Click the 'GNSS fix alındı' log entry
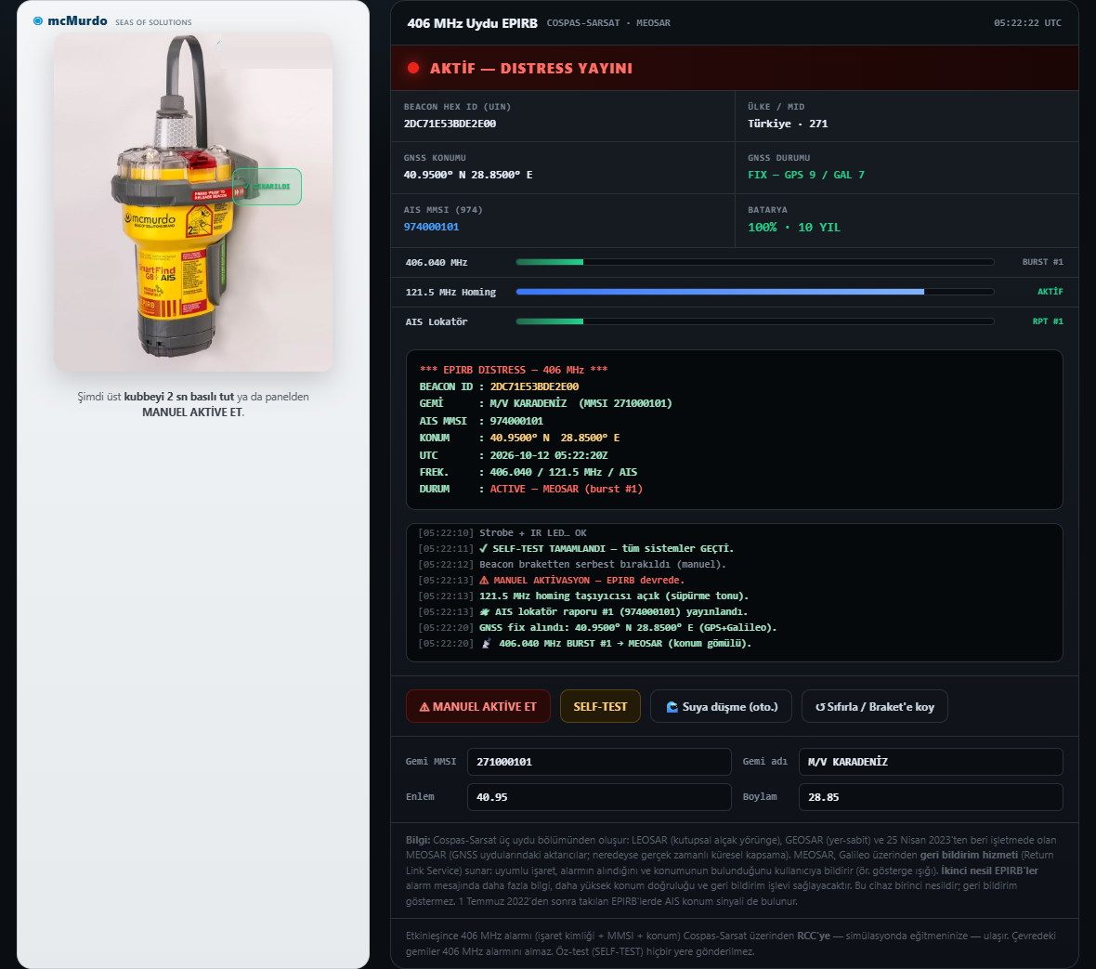Screen dimensions: 1096x969 597,628
